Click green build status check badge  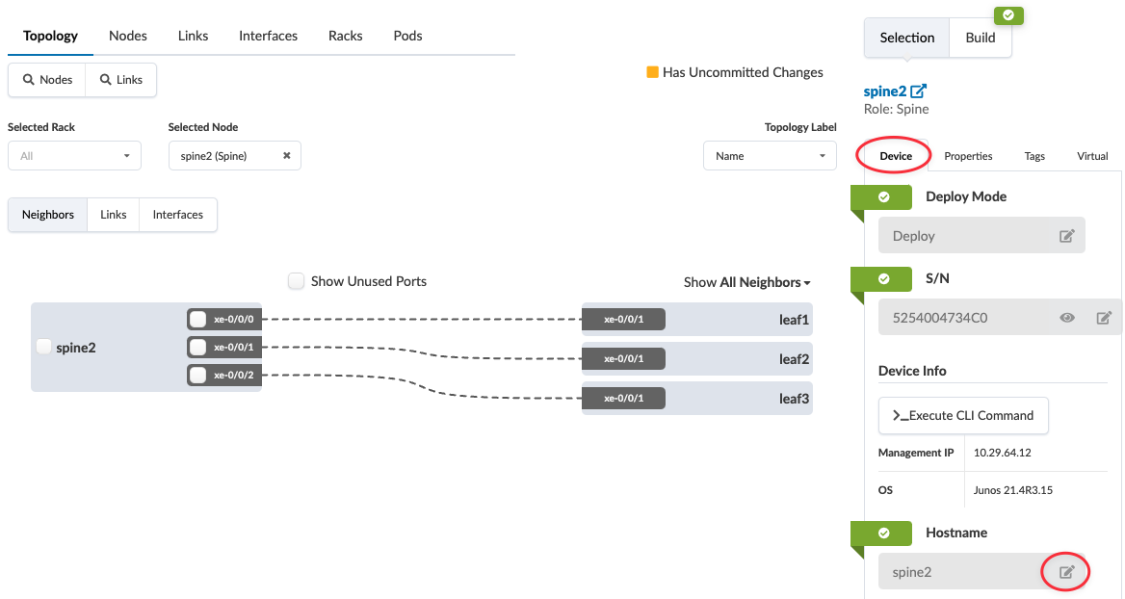tap(1008, 15)
